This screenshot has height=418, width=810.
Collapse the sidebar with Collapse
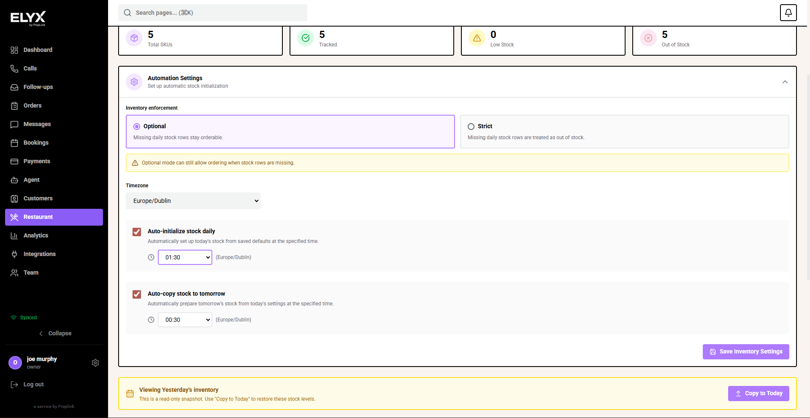click(x=55, y=333)
